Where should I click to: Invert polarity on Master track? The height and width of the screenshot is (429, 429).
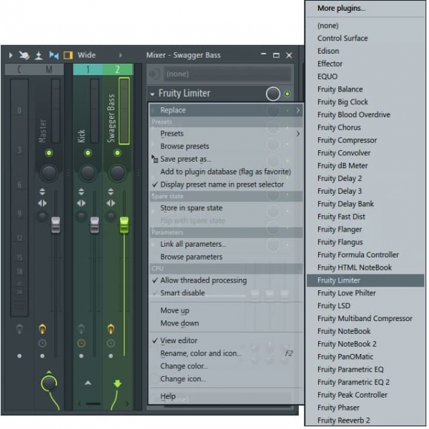point(42,192)
